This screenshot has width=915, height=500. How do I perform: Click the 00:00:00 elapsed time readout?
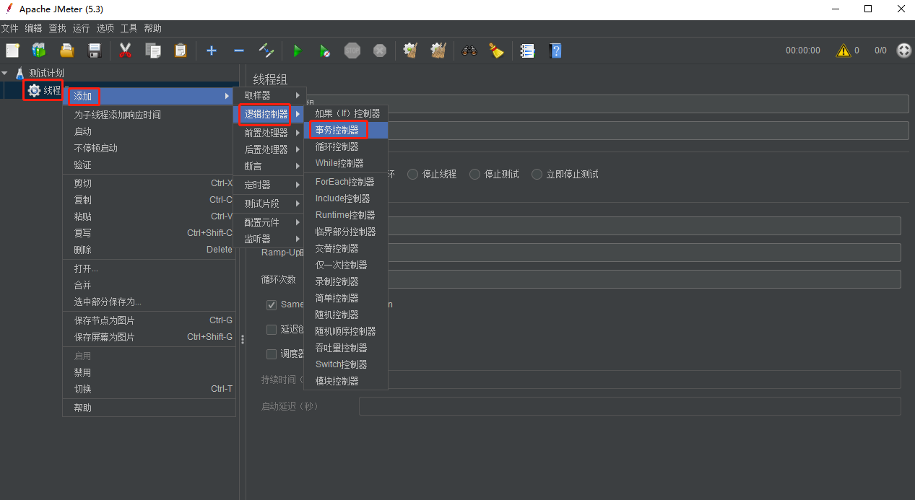tap(803, 51)
